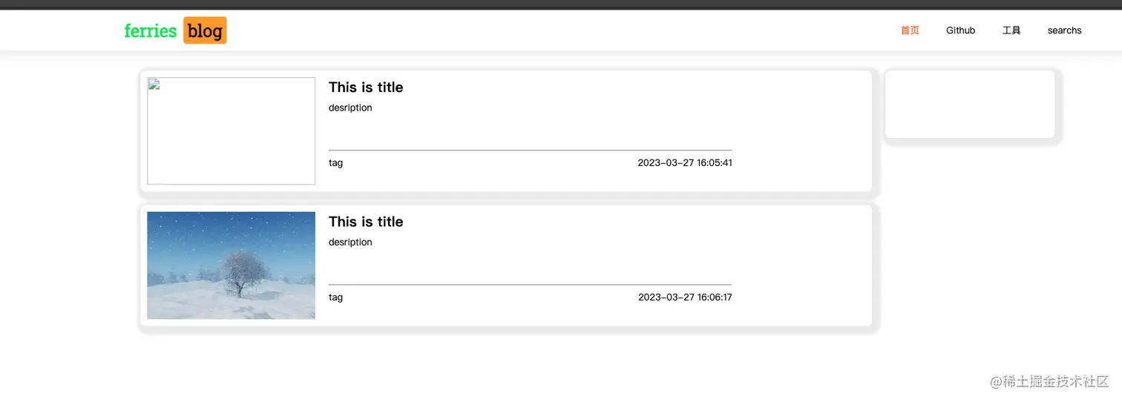
Task: Click the first post's desription text
Action: 350,108
